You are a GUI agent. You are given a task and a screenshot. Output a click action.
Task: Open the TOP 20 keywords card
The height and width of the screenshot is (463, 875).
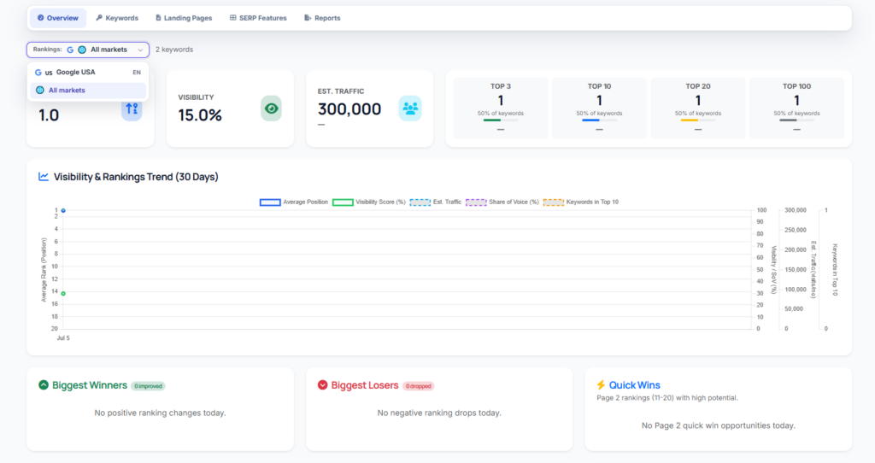[x=698, y=108]
